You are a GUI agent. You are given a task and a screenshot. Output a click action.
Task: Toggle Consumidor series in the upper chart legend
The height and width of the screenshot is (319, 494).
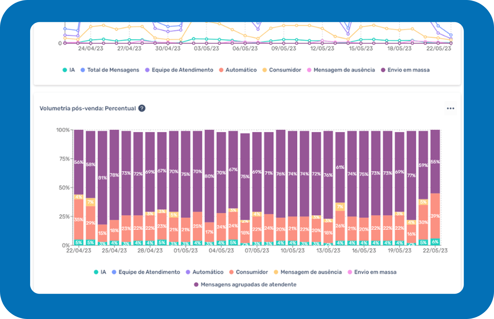coord(282,70)
